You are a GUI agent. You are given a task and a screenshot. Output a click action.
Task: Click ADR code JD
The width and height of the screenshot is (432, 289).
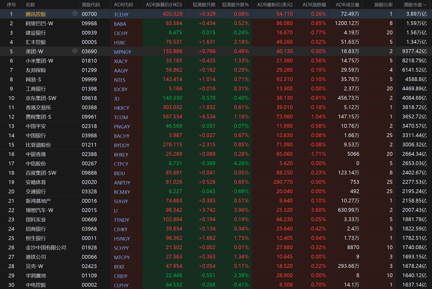(117, 99)
